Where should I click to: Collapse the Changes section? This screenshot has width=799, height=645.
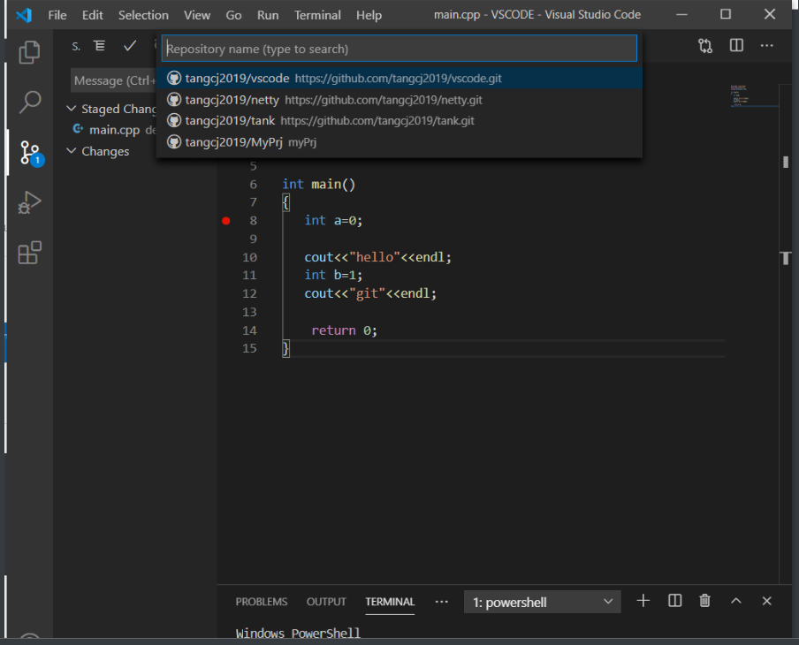point(72,151)
